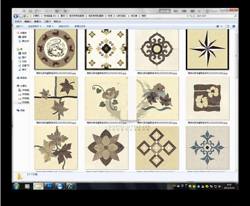
Task: Open the view options dropdown arrow
Action: [221, 26]
